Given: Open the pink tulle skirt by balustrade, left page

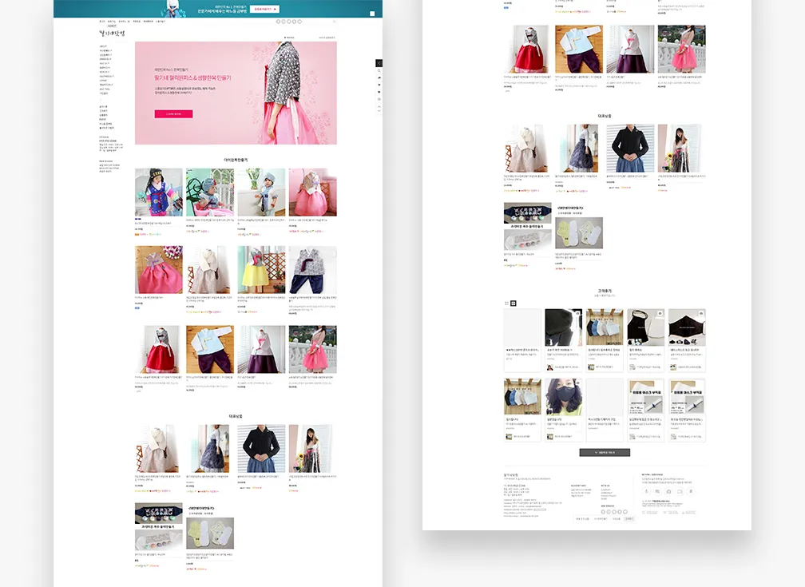Looking at the screenshot, I should pyautogui.click(x=313, y=349).
